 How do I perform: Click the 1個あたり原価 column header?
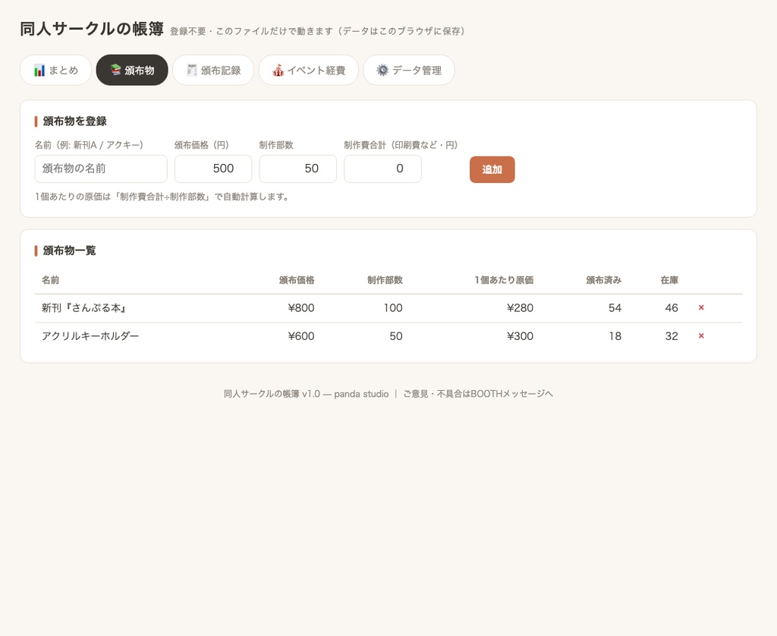(x=504, y=280)
